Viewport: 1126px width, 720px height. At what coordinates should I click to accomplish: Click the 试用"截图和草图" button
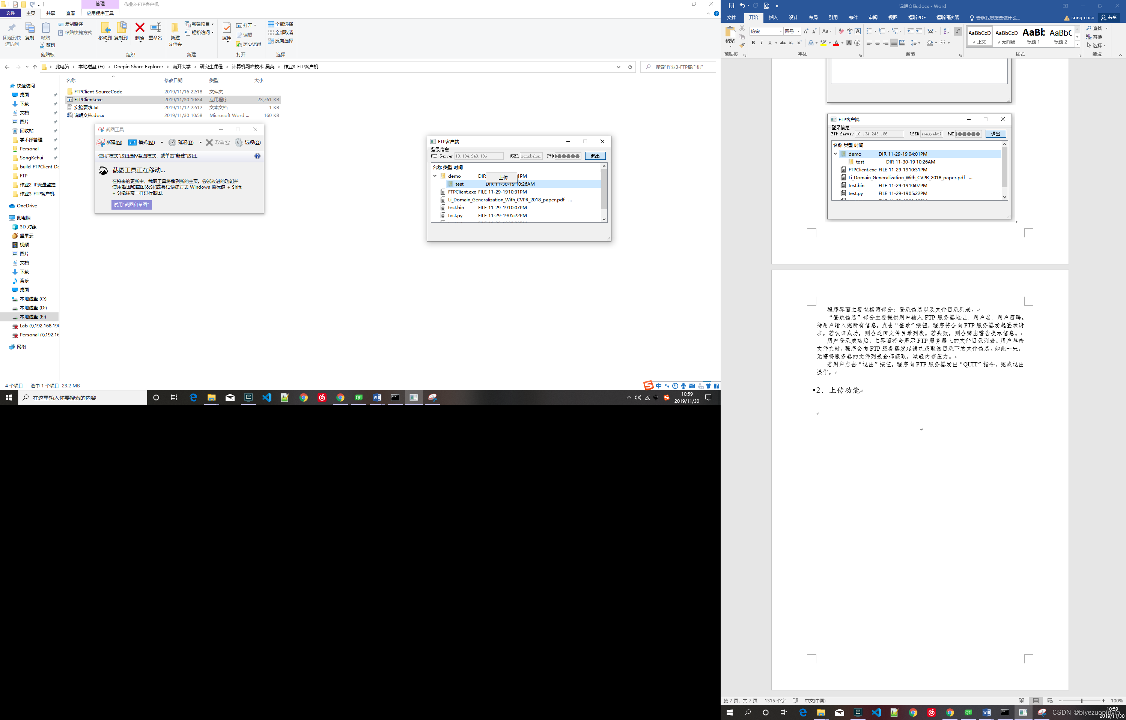[x=131, y=205]
